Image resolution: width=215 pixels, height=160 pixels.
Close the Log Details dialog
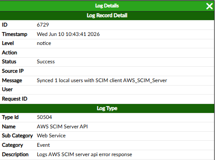point(209,6)
